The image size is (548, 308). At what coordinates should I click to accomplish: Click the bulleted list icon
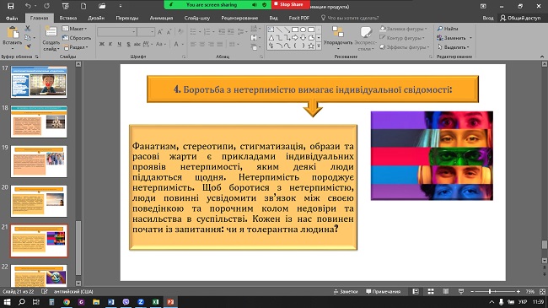(193, 32)
